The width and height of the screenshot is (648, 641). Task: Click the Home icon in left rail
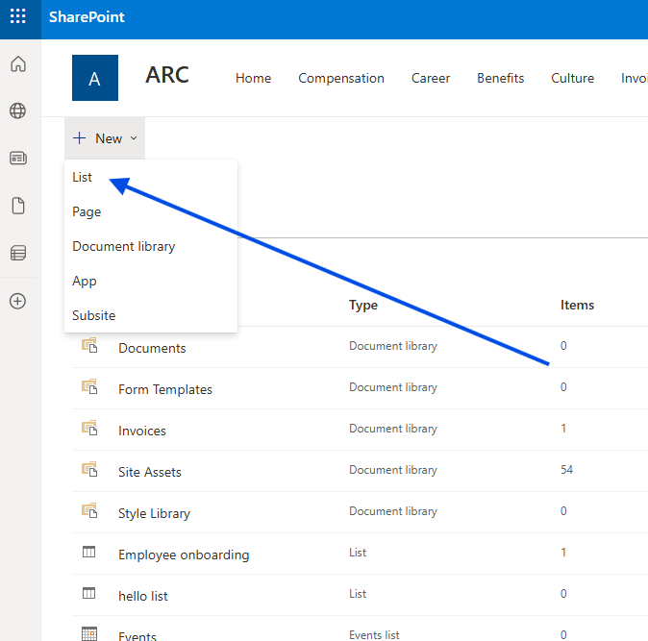point(17,64)
